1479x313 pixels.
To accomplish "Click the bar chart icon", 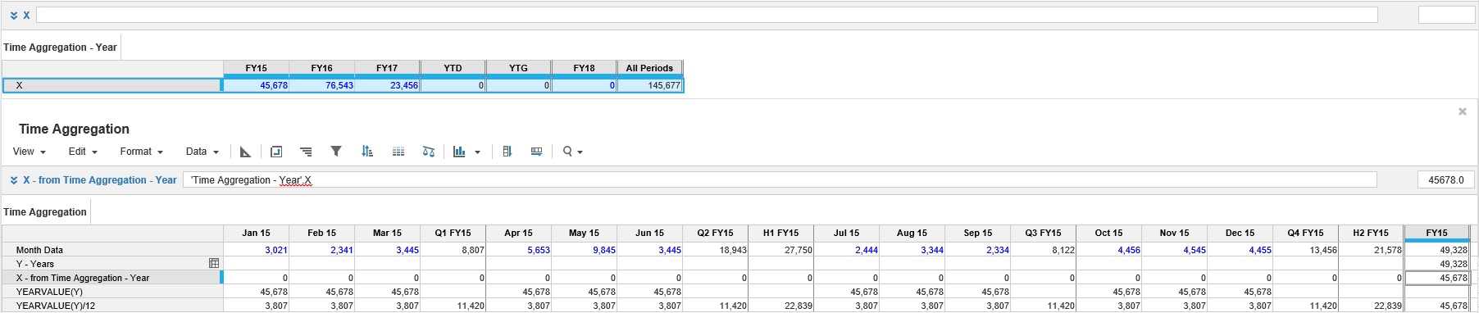I will point(459,152).
